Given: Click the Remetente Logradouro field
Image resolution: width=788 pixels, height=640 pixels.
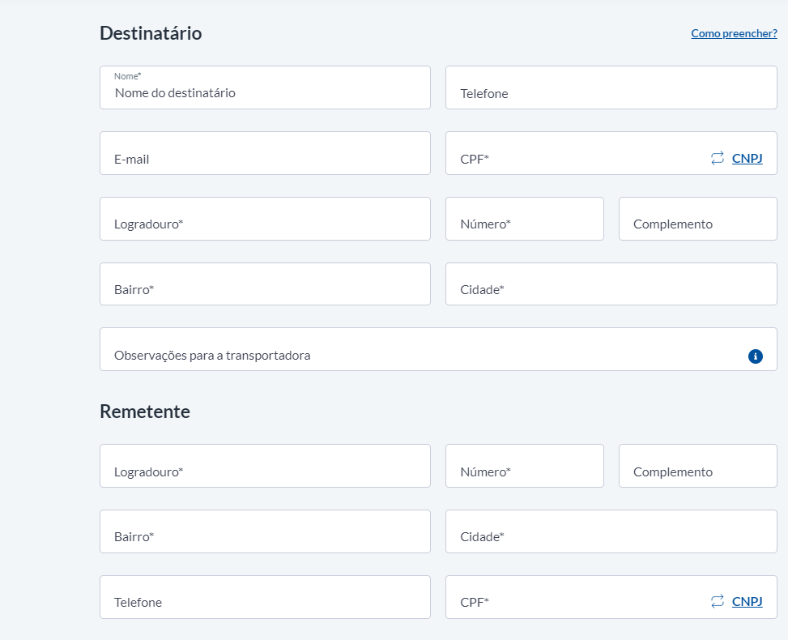Looking at the screenshot, I should 265,466.
